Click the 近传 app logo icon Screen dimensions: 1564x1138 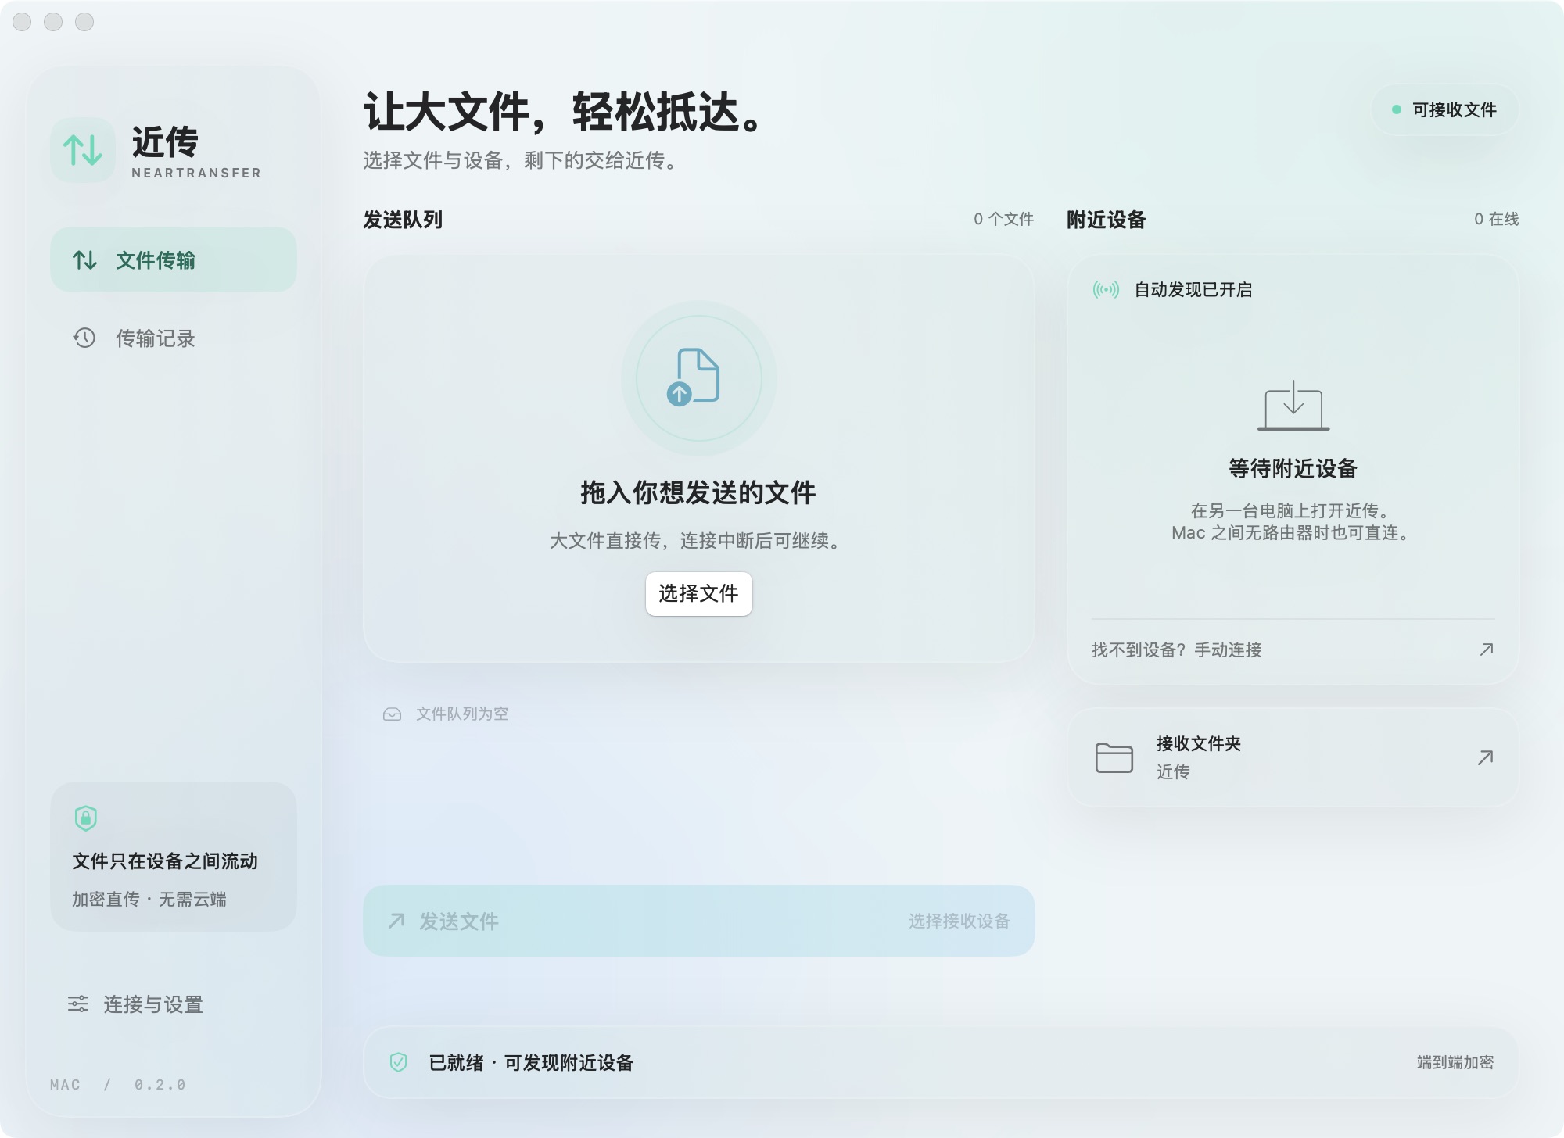point(83,150)
